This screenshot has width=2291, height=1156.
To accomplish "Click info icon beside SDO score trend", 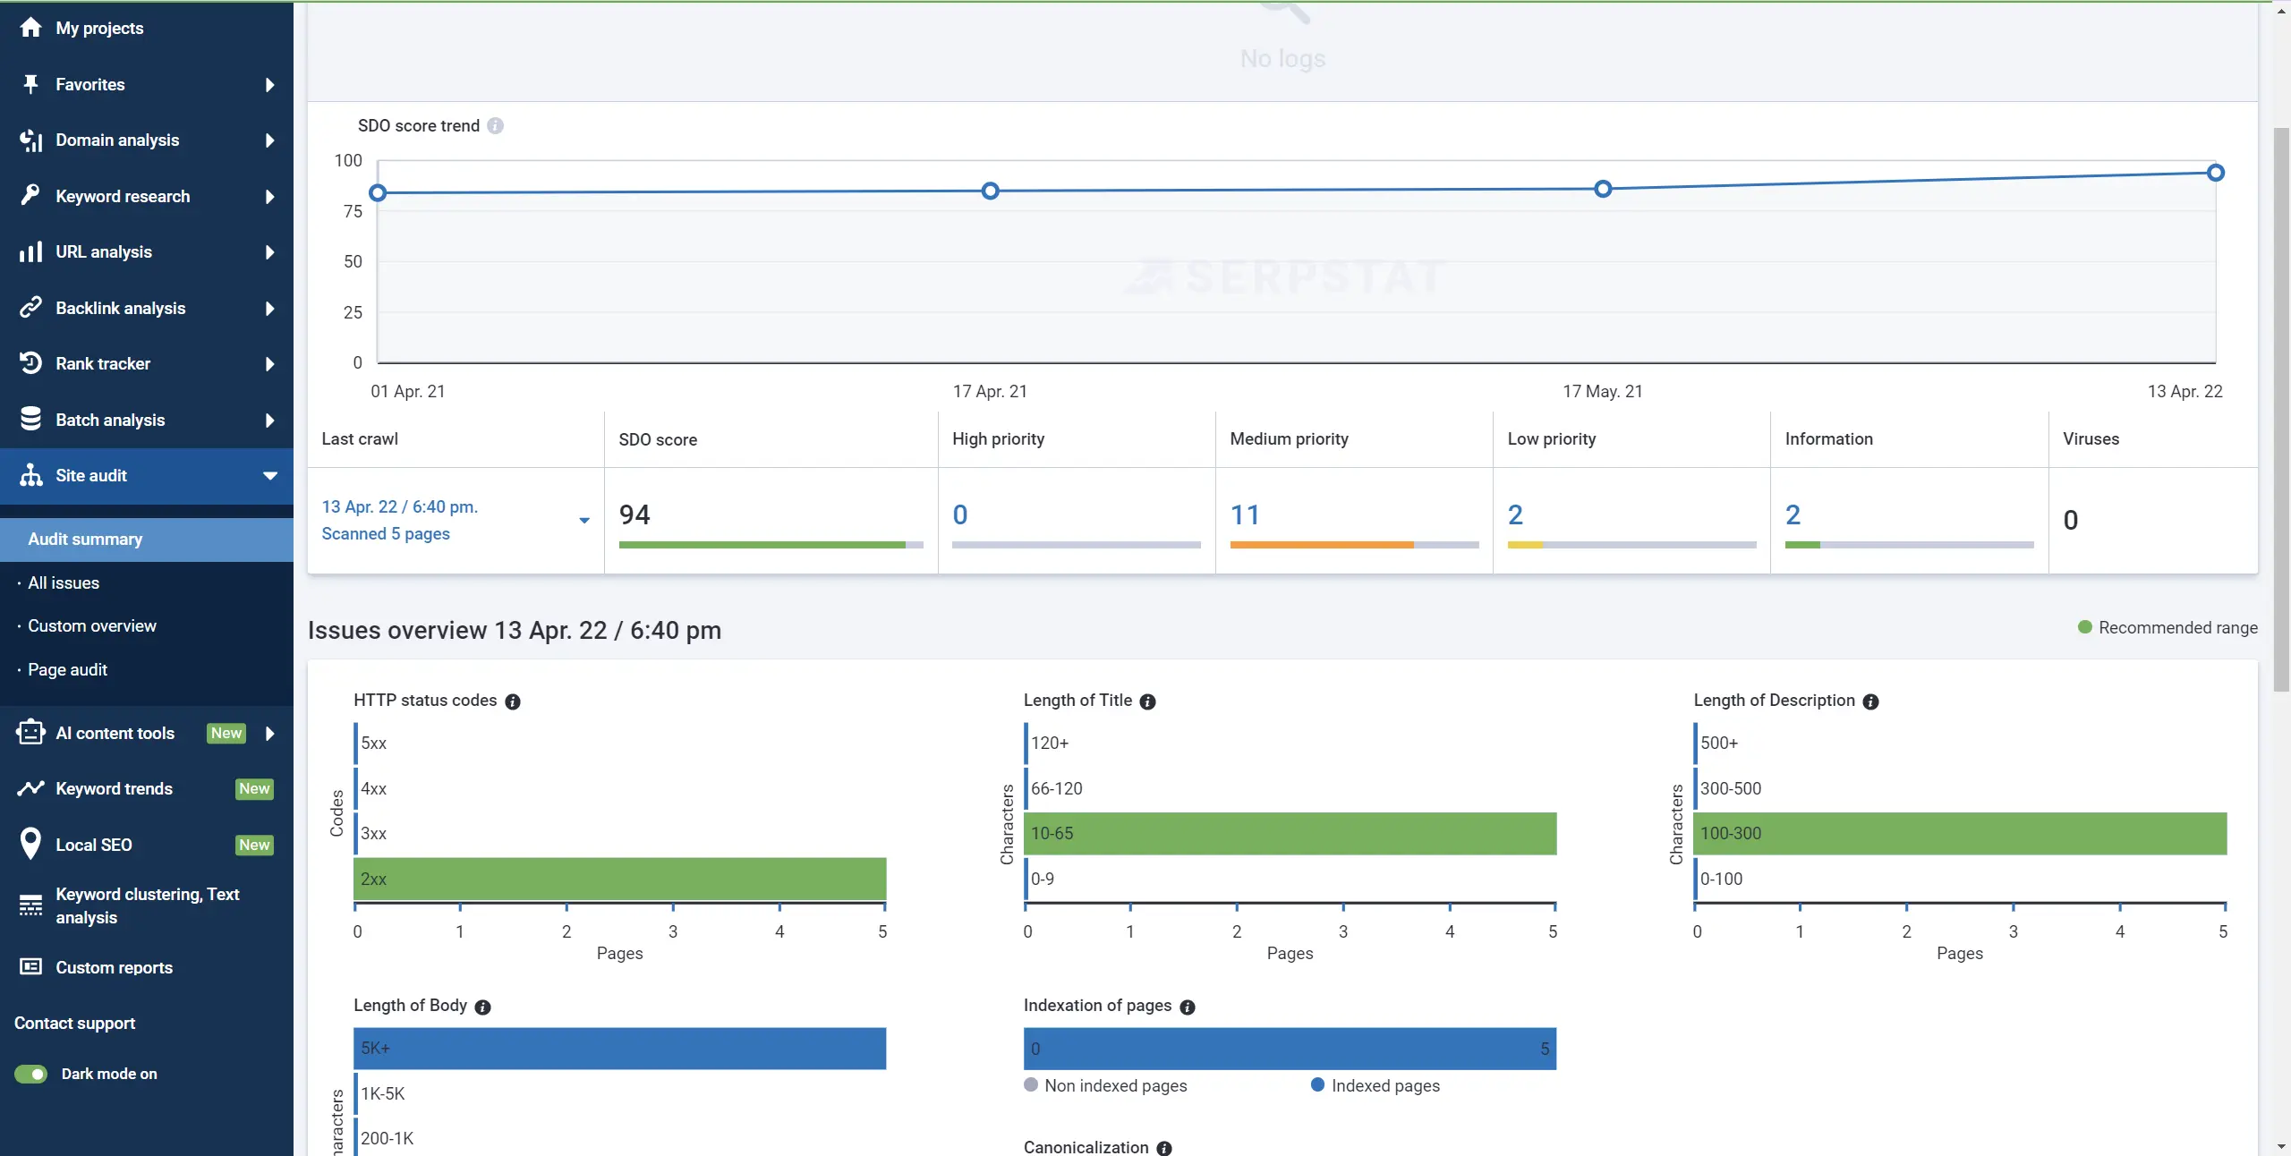I will point(495,126).
